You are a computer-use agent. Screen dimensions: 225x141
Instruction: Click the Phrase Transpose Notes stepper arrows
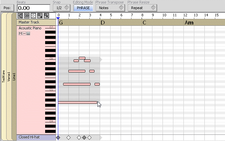pyautogui.click(x=121, y=8)
